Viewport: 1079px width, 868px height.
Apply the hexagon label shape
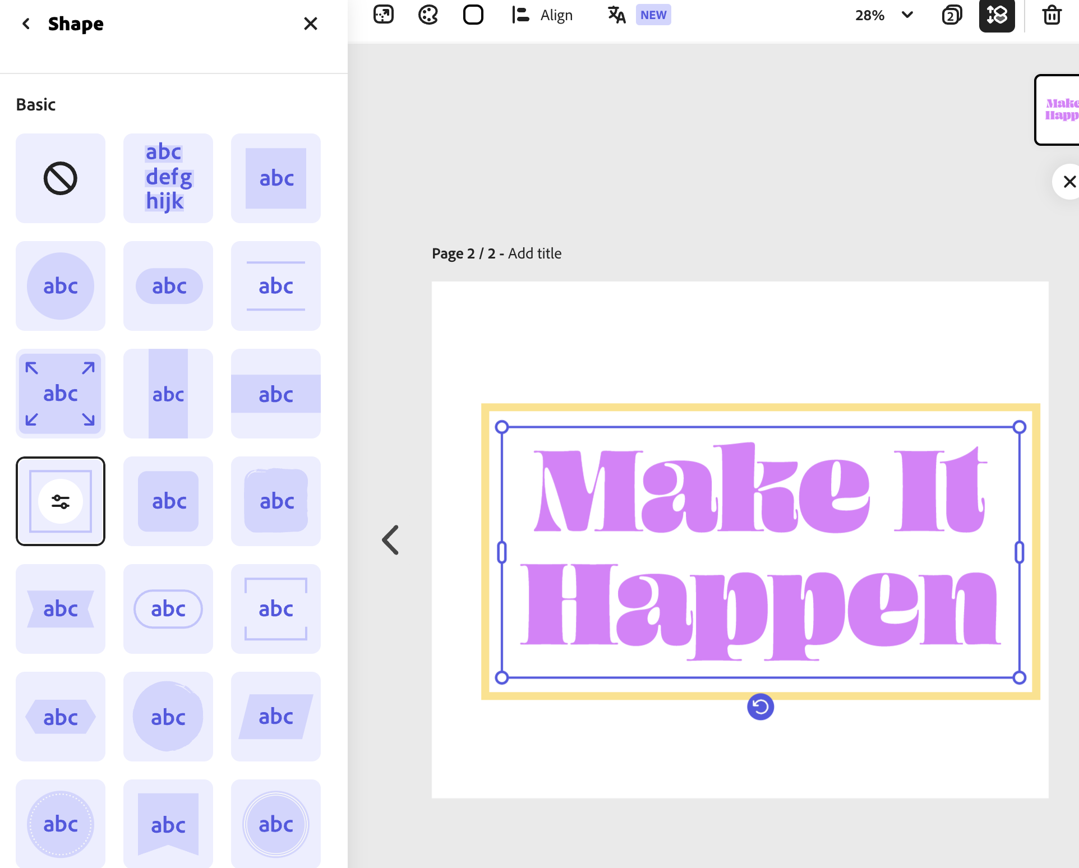click(x=61, y=717)
